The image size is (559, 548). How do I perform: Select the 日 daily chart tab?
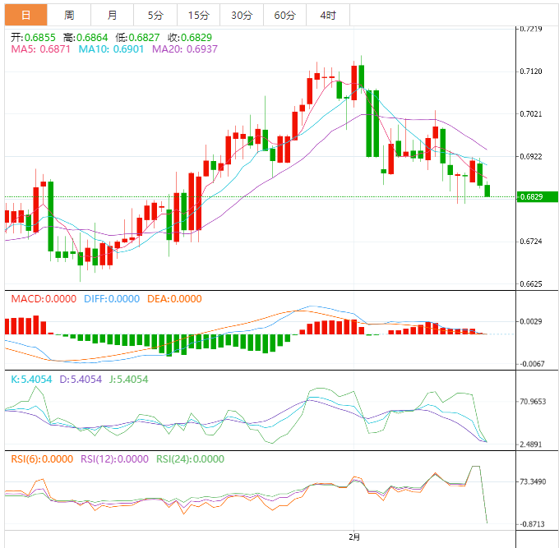[25, 15]
